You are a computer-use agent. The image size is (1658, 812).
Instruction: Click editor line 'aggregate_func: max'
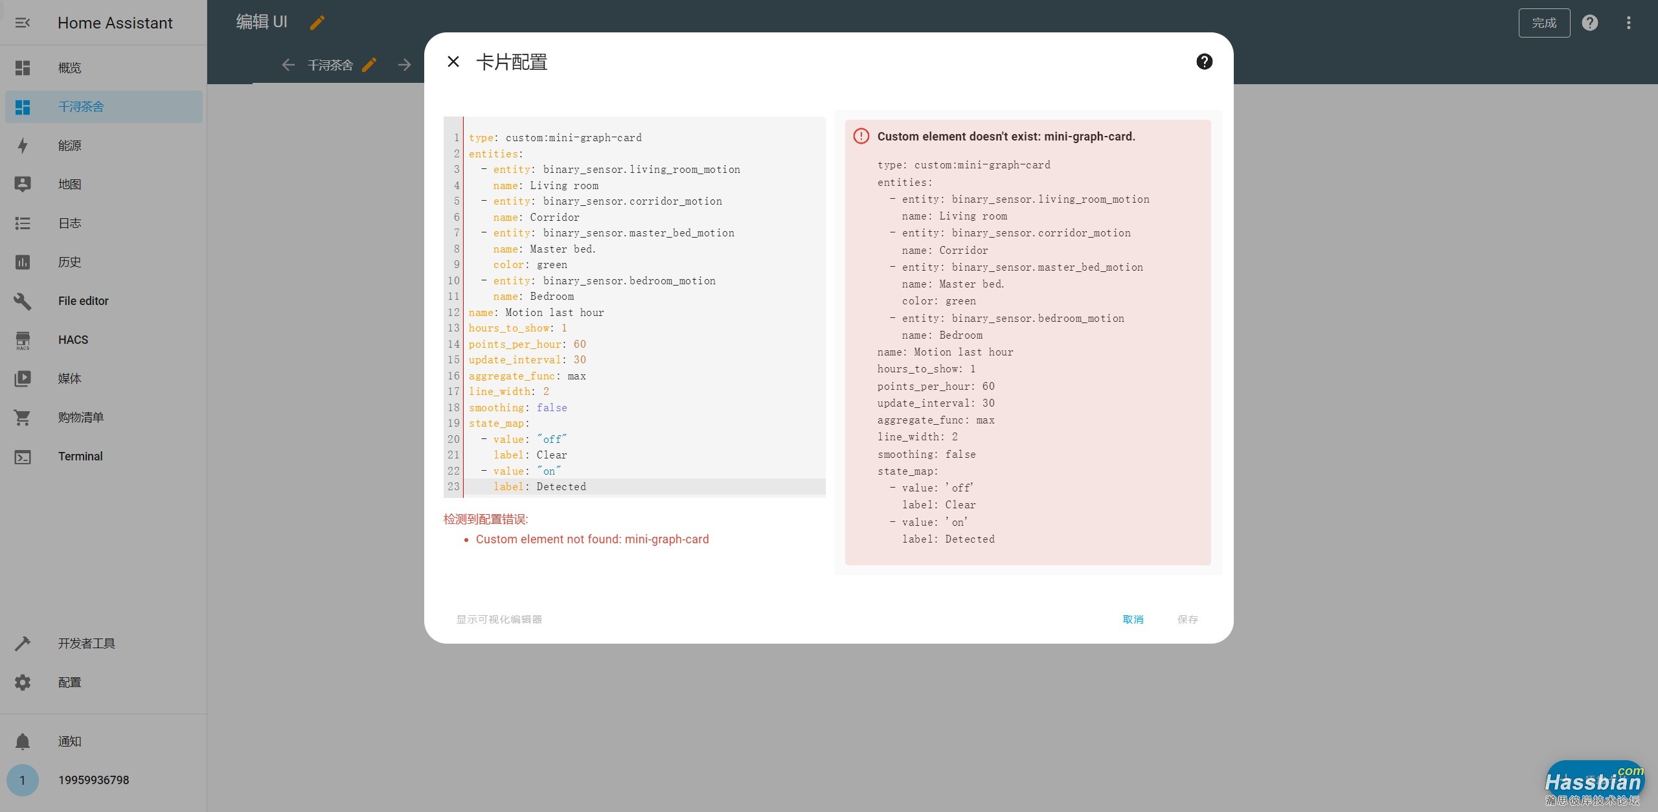527,376
